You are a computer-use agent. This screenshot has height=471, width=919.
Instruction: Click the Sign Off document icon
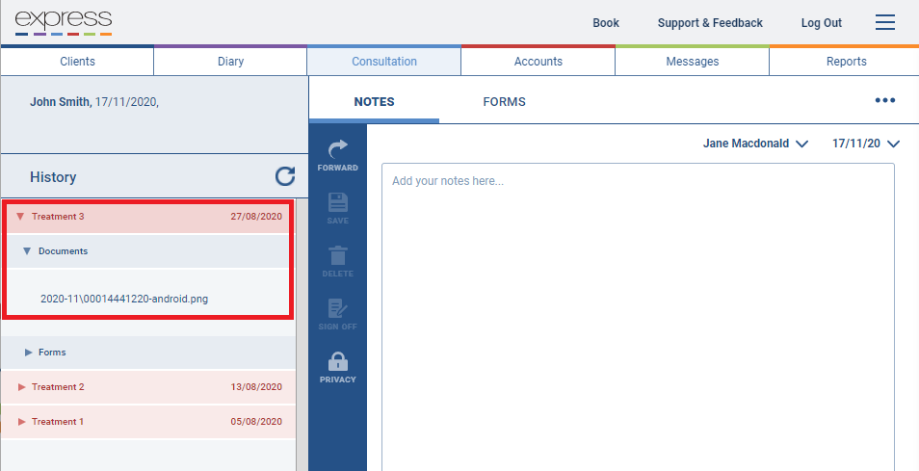click(338, 309)
